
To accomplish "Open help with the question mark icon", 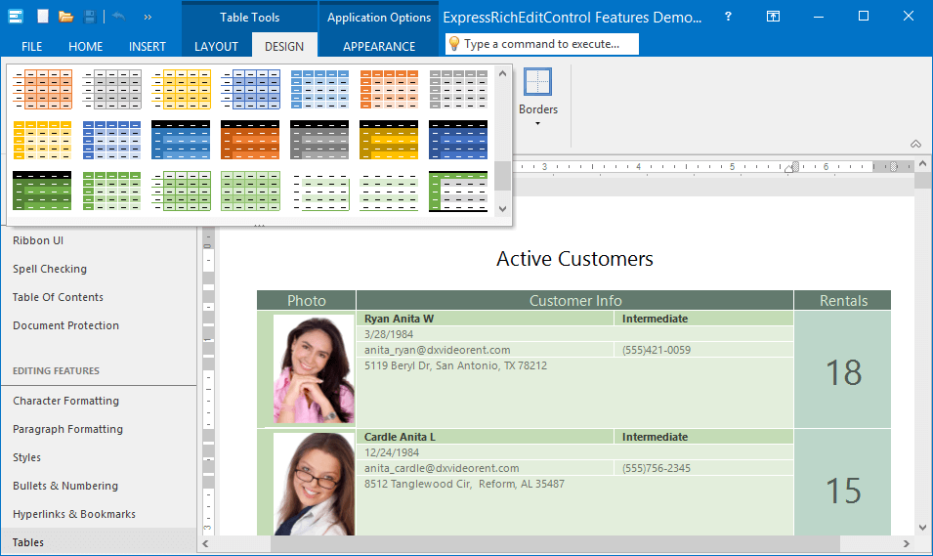I will tap(729, 17).
